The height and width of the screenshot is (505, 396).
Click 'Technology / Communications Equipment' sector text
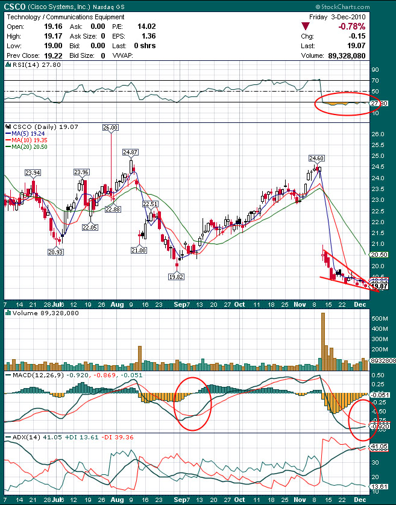click(66, 17)
